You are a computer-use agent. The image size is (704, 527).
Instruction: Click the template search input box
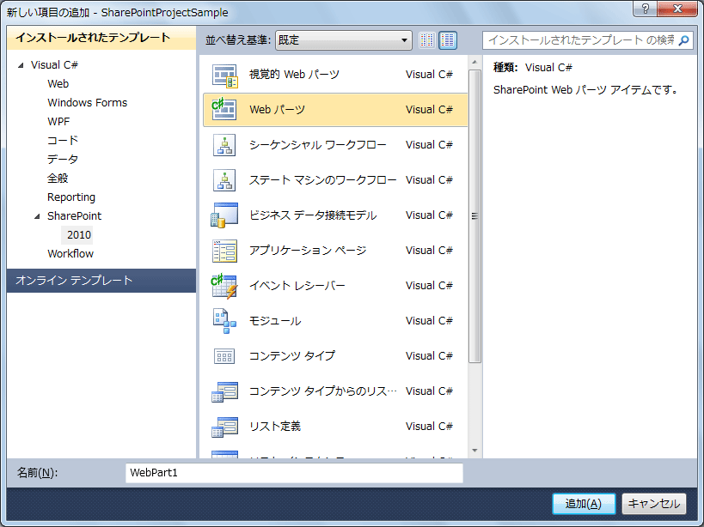coord(580,40)
